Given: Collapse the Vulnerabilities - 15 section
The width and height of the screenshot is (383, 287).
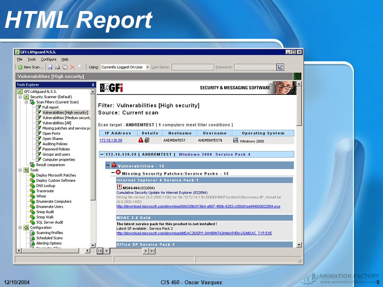Looking at the screenshot, I should click(x=108, y=165).
